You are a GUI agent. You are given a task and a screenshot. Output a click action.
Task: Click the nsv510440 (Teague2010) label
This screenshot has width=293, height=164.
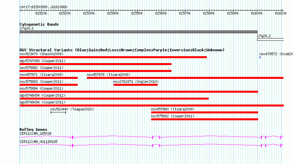[x=72, y=109]
